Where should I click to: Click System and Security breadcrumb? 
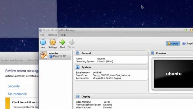pyautogui.click(x=12, y=61)
